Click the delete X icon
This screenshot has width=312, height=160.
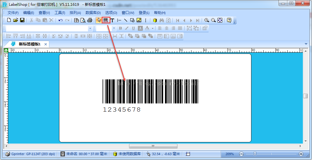(51, 20)
